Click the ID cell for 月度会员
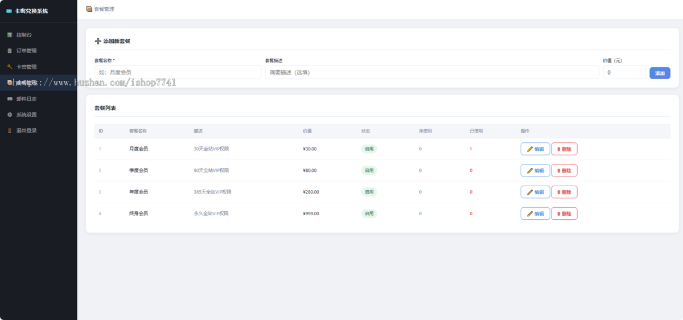 point(100,149)
